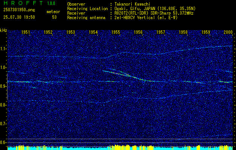Click the 1954 time marker
The height and width of the screenshot is (150, 236).
point(93,32)
